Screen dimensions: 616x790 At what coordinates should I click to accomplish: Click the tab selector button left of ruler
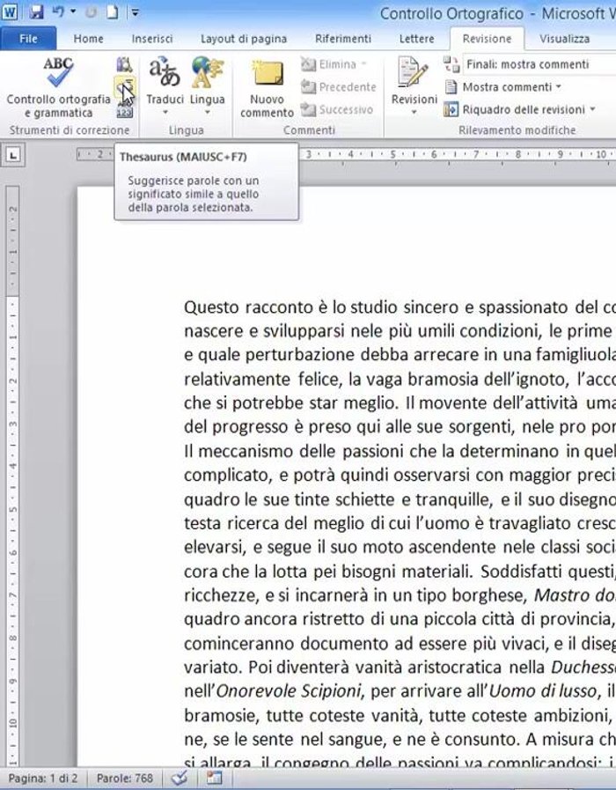click(13, 155)
